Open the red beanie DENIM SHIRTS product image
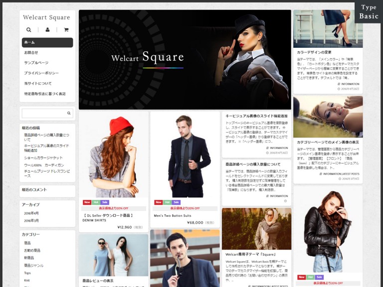383x287 pixels. 113,154
